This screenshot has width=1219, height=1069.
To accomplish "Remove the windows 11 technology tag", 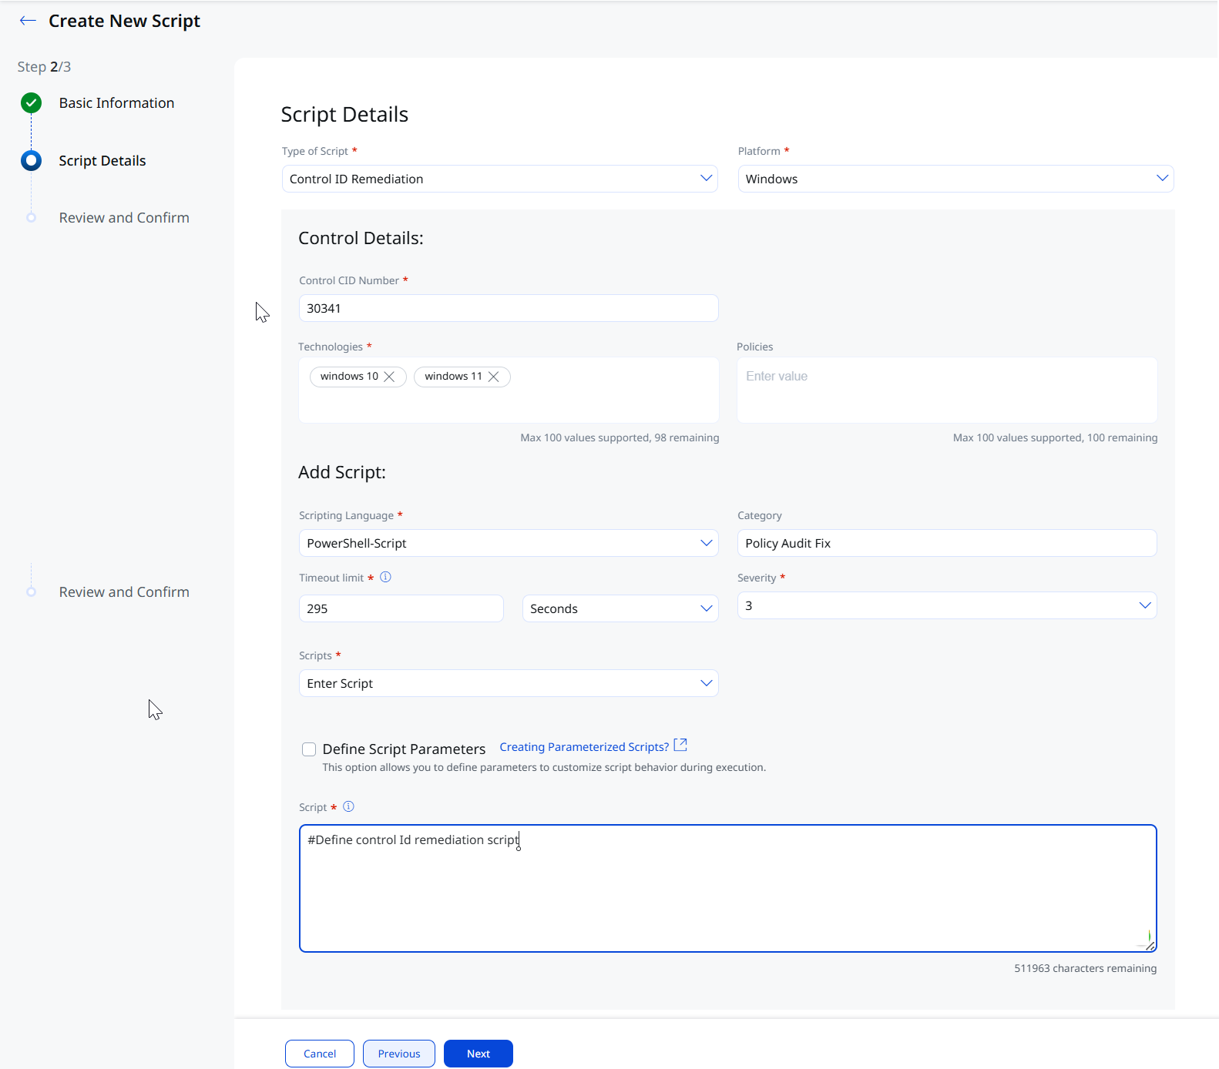I will pyautogui.click(x=494, y=377).
